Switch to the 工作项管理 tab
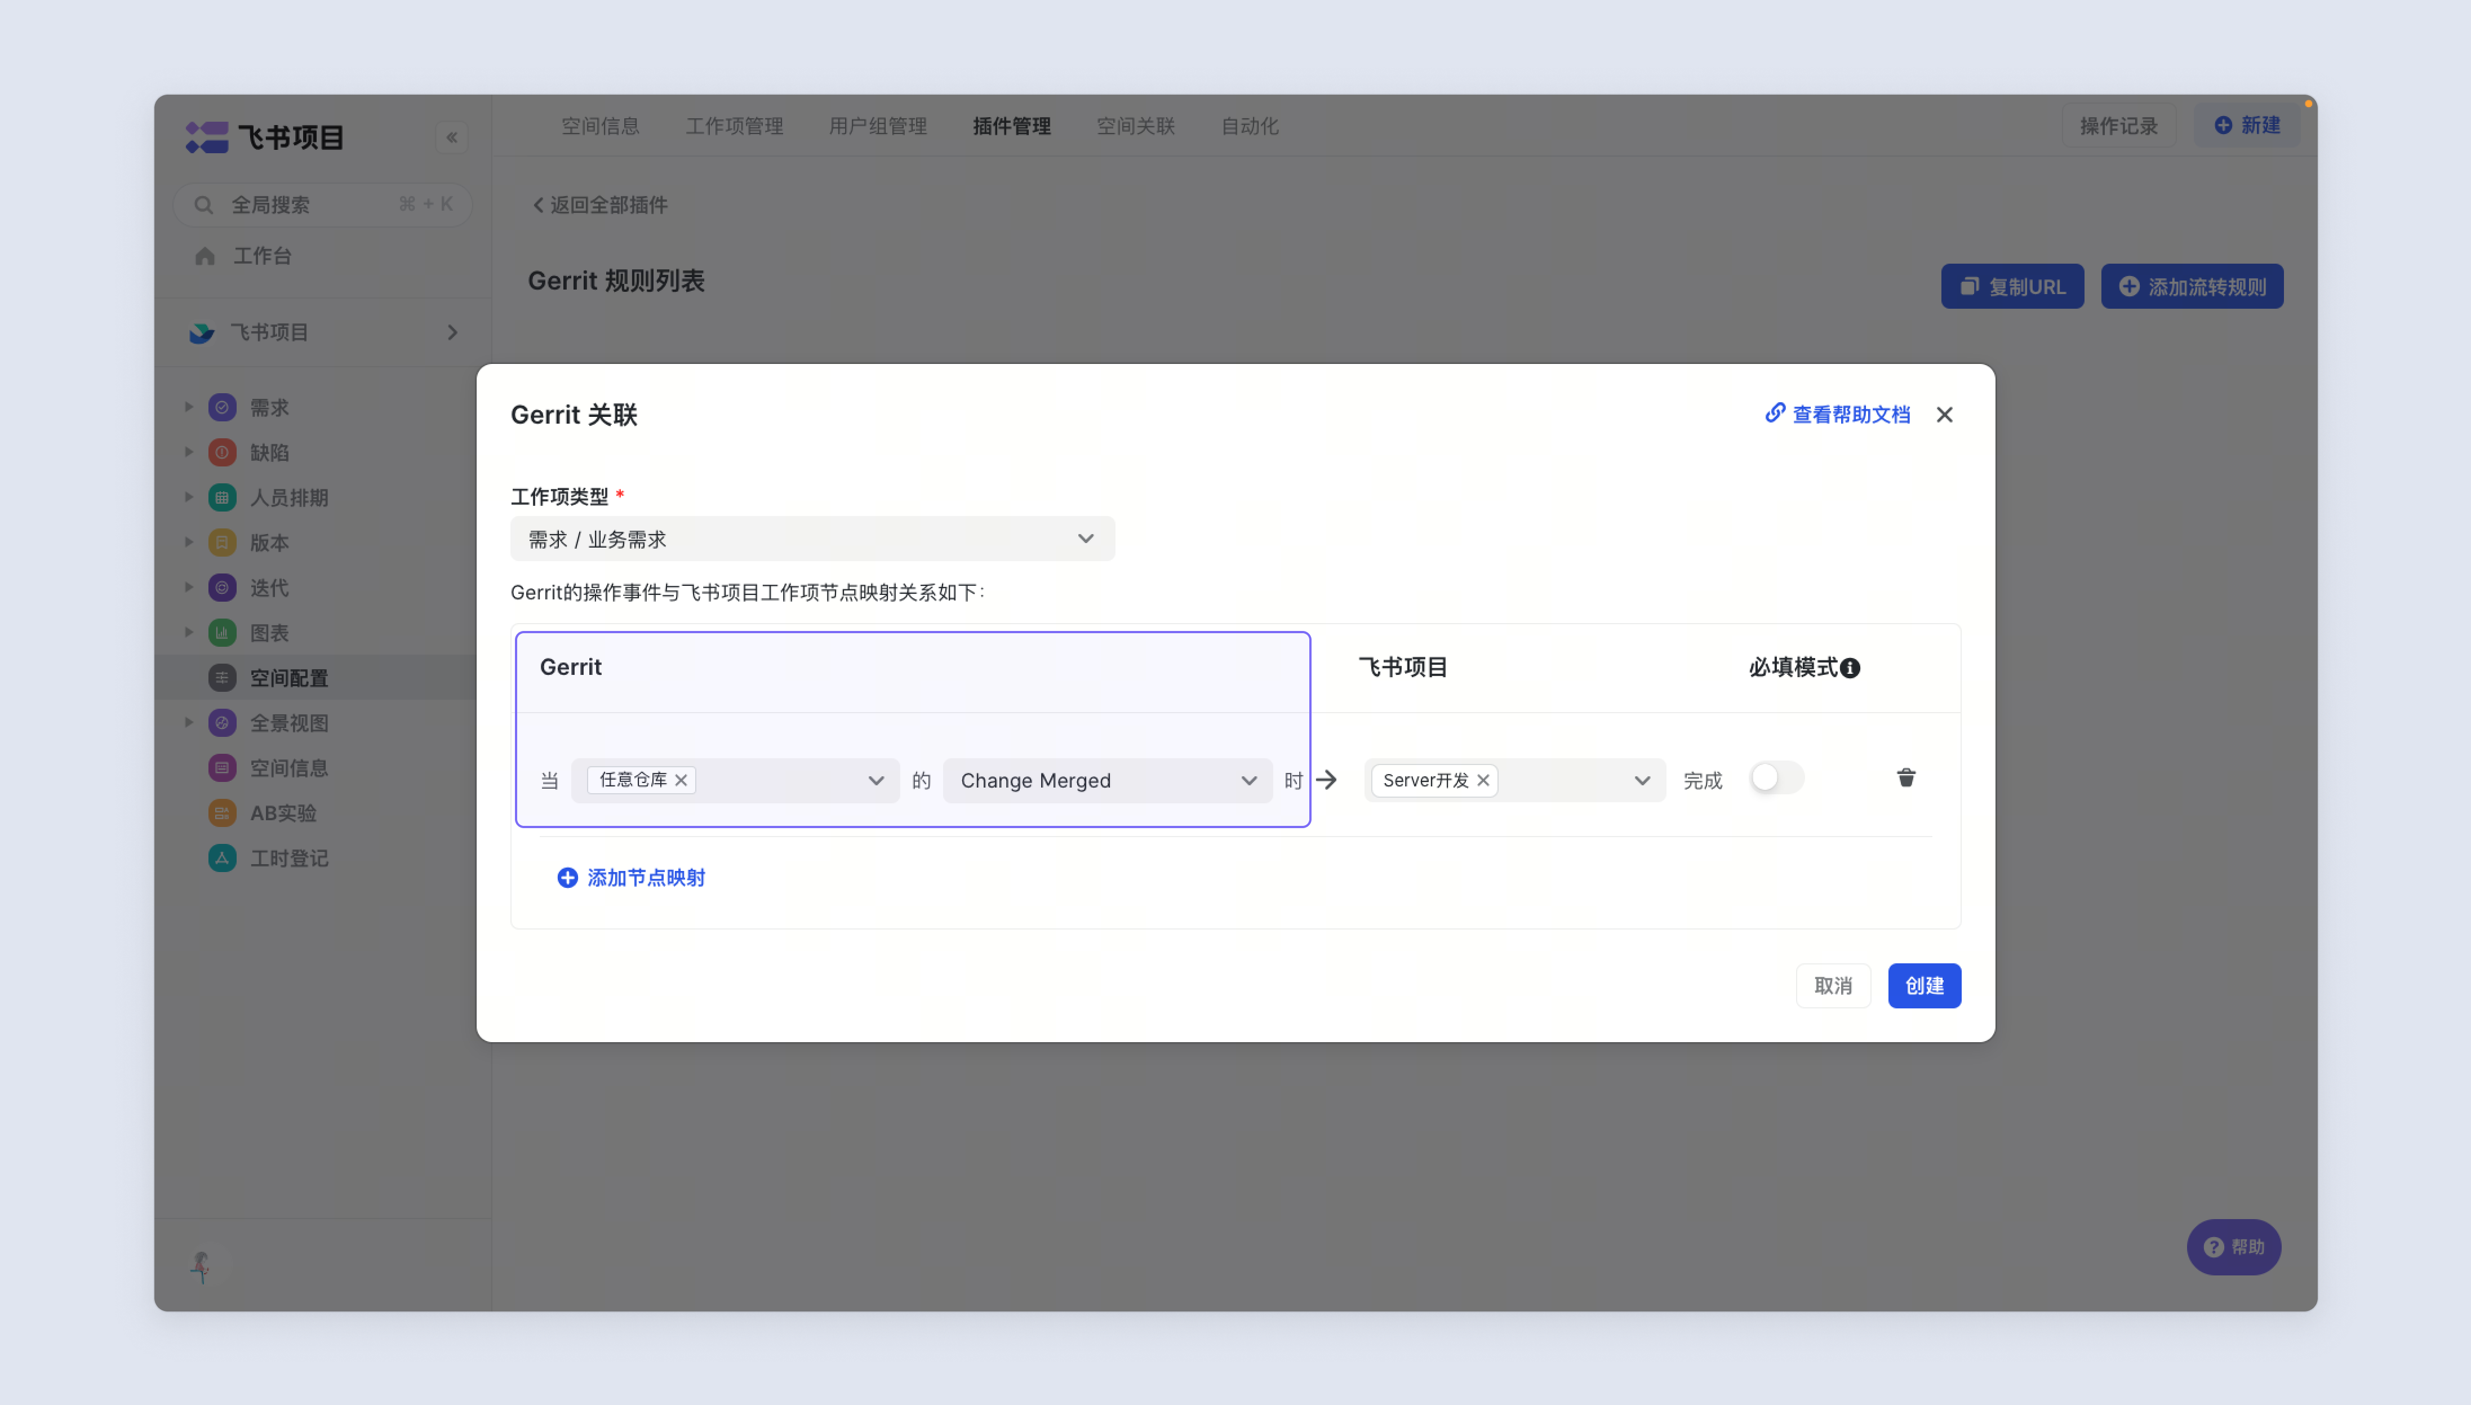The width and height of the screenshot is (2471, 1405). pos(734,126)
